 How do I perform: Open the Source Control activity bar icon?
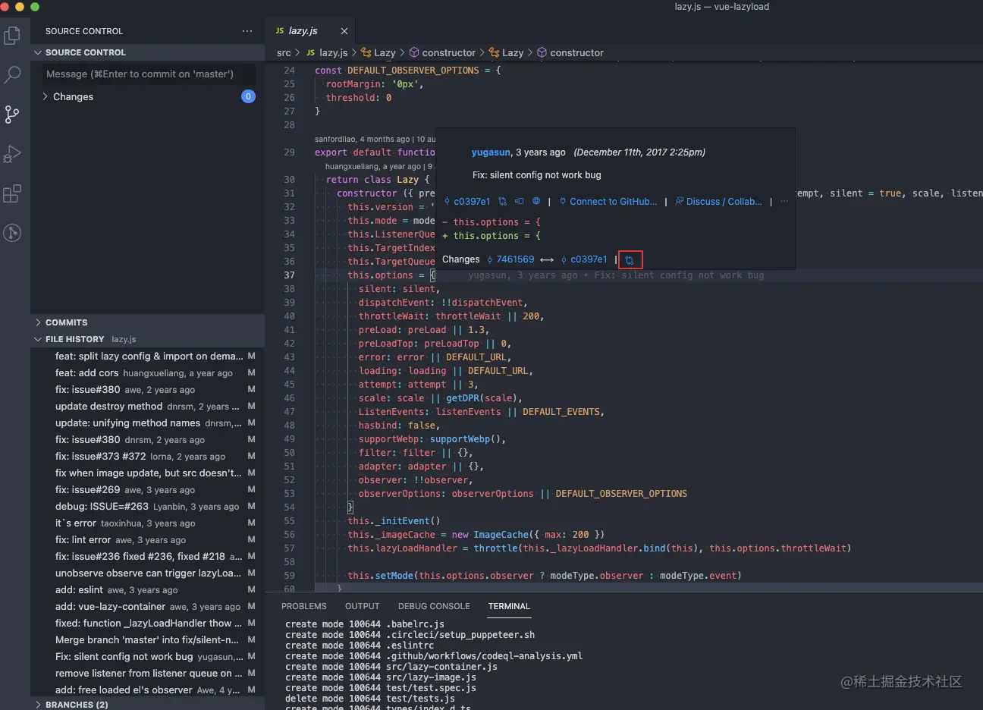pyautogui.click(x=12, y=115)
